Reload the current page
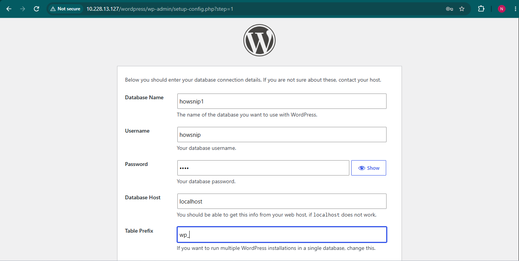 point(36,8)
